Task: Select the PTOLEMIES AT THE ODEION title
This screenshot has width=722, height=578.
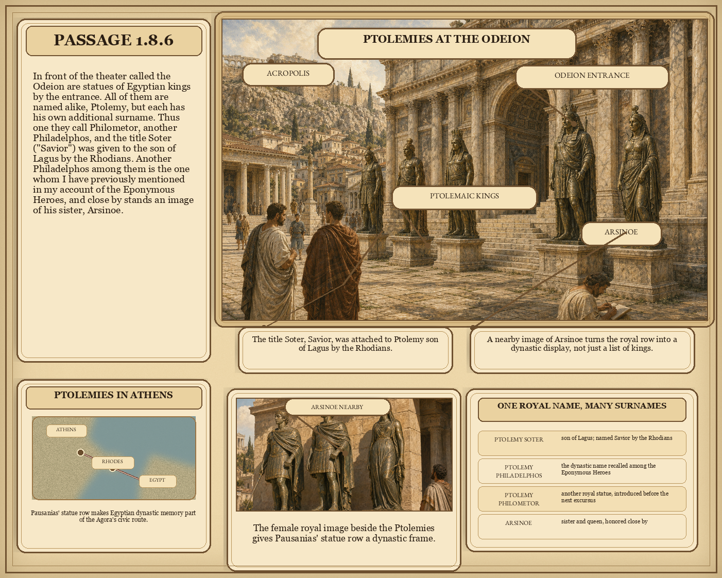Action: [x=446, y=44]
